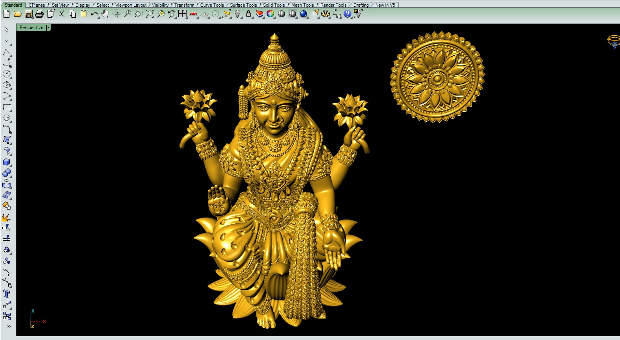This screenshot has width=620, height=340.
Task: Save the model with the floppy icon
Action: [x=28, y=14]
